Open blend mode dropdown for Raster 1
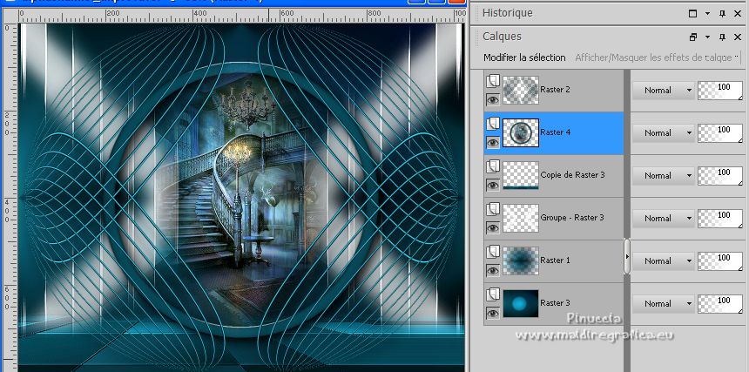Viewport: 749px width, 372px height. click(664, 260)
